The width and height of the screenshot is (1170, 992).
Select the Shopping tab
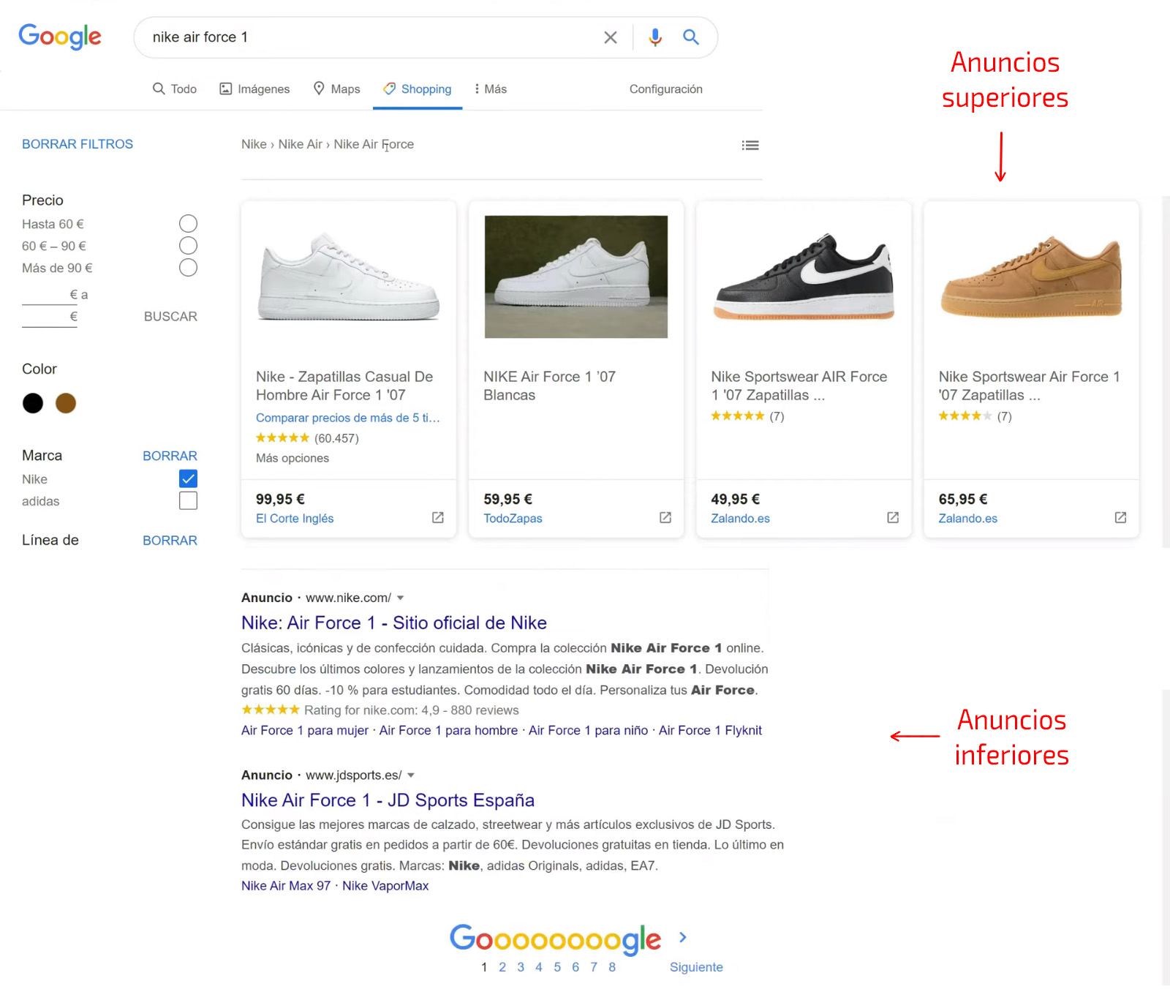418,89
